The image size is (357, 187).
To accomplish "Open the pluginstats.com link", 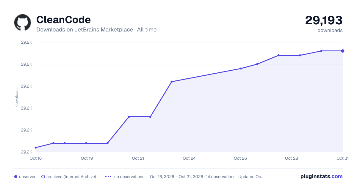I will point(321,176).
